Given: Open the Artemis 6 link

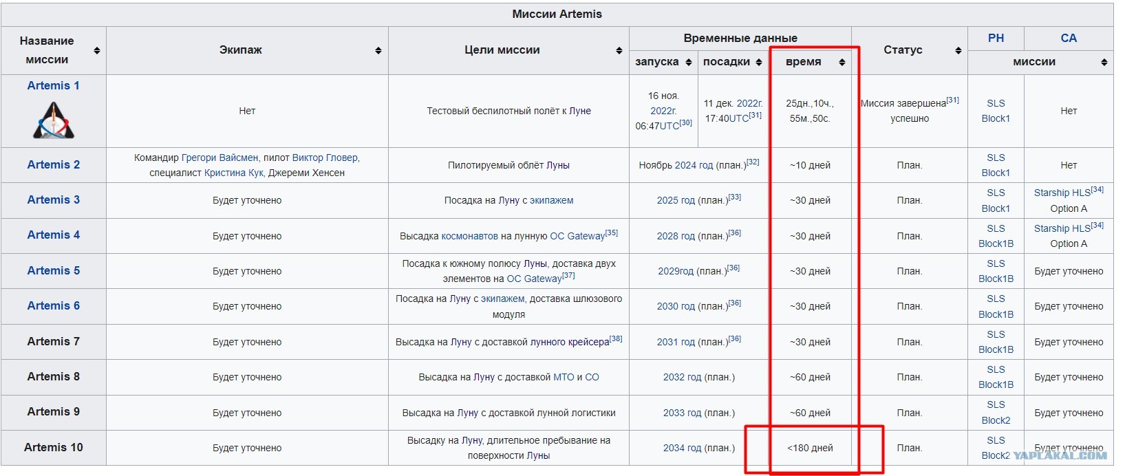Looking at the screenshot, I should click(x=54, y=305).
